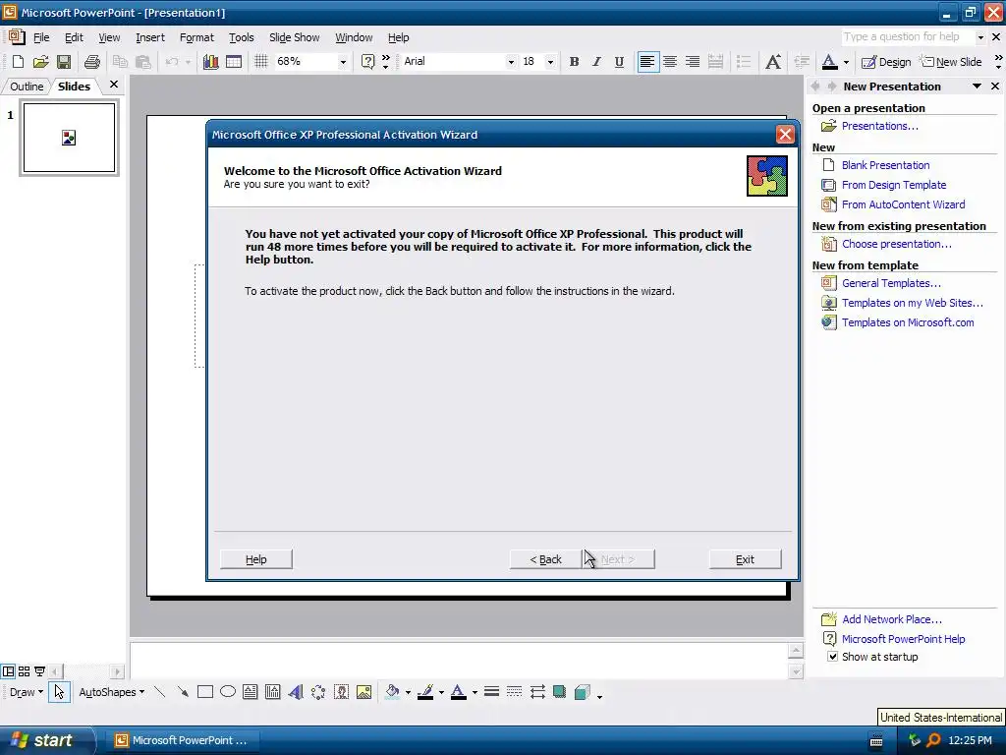Open the Draw menu dropdown
This screenshot has height=755, width=1006.
[x=27, y=692]
